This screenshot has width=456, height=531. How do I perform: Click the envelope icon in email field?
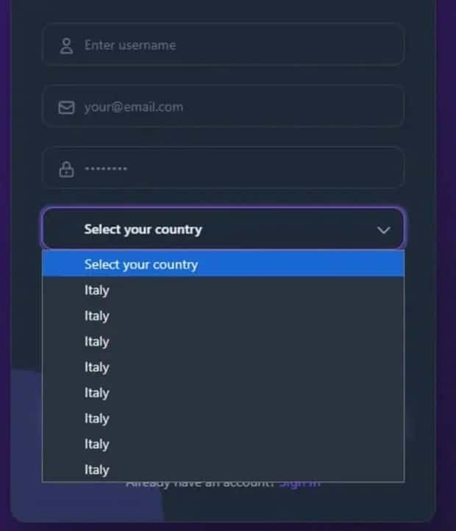[66, 107]
